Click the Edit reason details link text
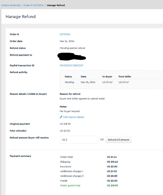This screenshot has height=195, width=163. [74, 117]
